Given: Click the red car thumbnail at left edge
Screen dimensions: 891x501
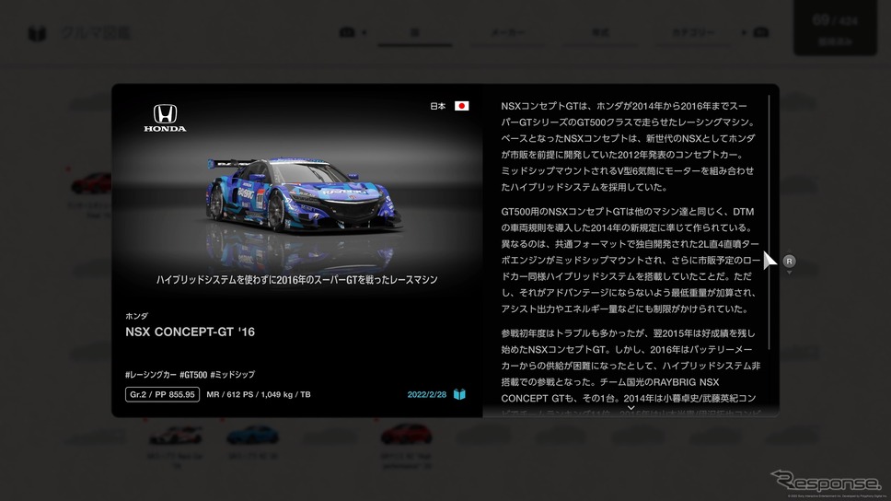Looking at the screenshot, I should click(91, 183).
